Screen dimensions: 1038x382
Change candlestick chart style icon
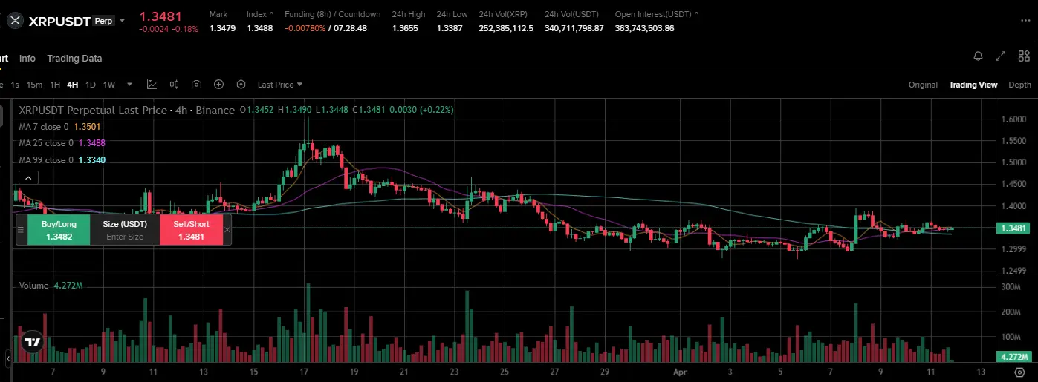pos(175,85)
